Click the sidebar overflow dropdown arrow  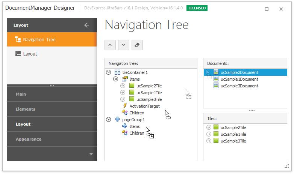click(x=91, y=154)
